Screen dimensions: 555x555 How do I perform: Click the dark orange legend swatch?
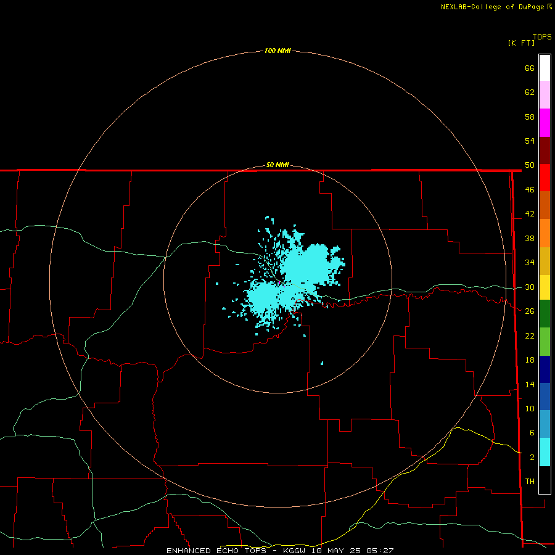pyautogui.click(x=545, y=205)
